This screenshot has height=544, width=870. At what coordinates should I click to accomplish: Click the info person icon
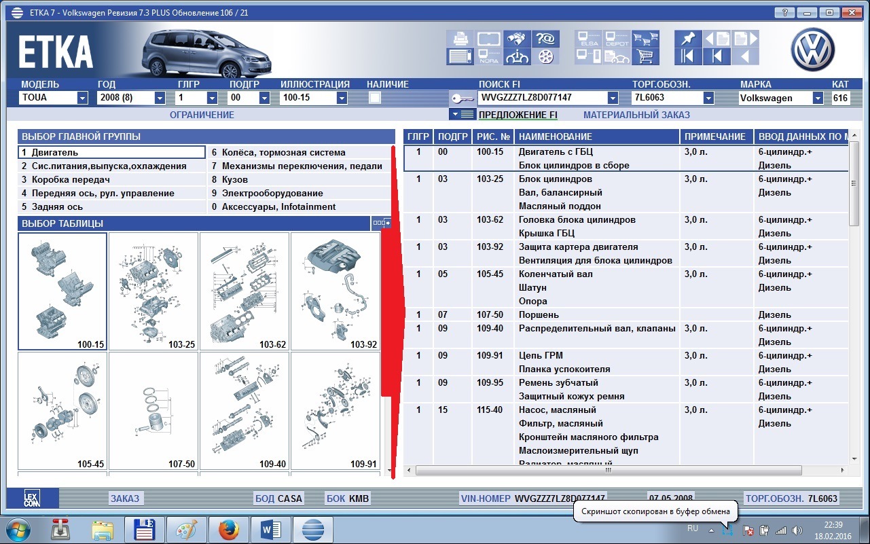pos(517,56)
